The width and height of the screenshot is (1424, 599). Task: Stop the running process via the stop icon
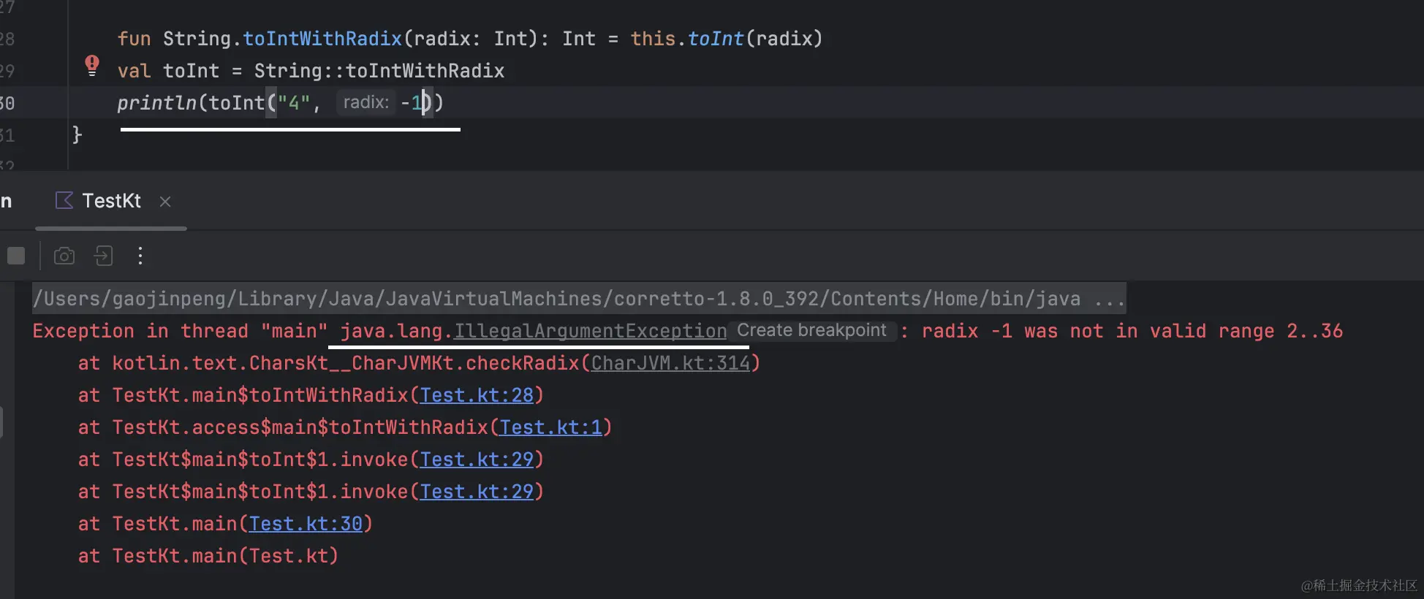pyautogui.click(x=16, y=256)
